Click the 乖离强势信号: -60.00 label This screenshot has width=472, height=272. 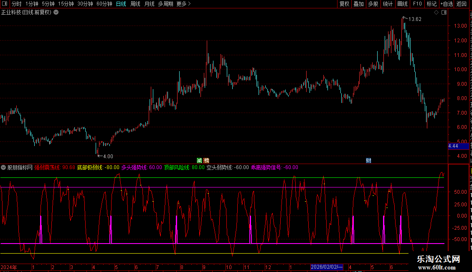[274, 167]
